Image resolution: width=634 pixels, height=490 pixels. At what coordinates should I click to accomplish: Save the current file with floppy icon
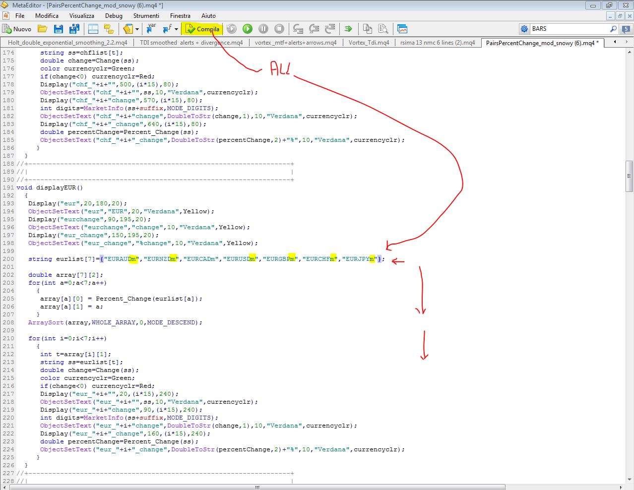[59, 29]
